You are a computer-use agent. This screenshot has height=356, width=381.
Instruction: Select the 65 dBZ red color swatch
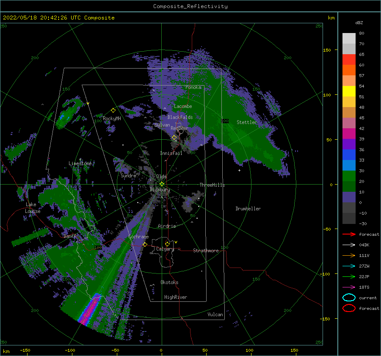point(349,59)
